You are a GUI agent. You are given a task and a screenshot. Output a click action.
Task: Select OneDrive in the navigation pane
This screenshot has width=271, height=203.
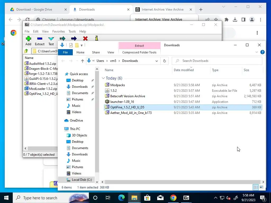tap(76, 120)
